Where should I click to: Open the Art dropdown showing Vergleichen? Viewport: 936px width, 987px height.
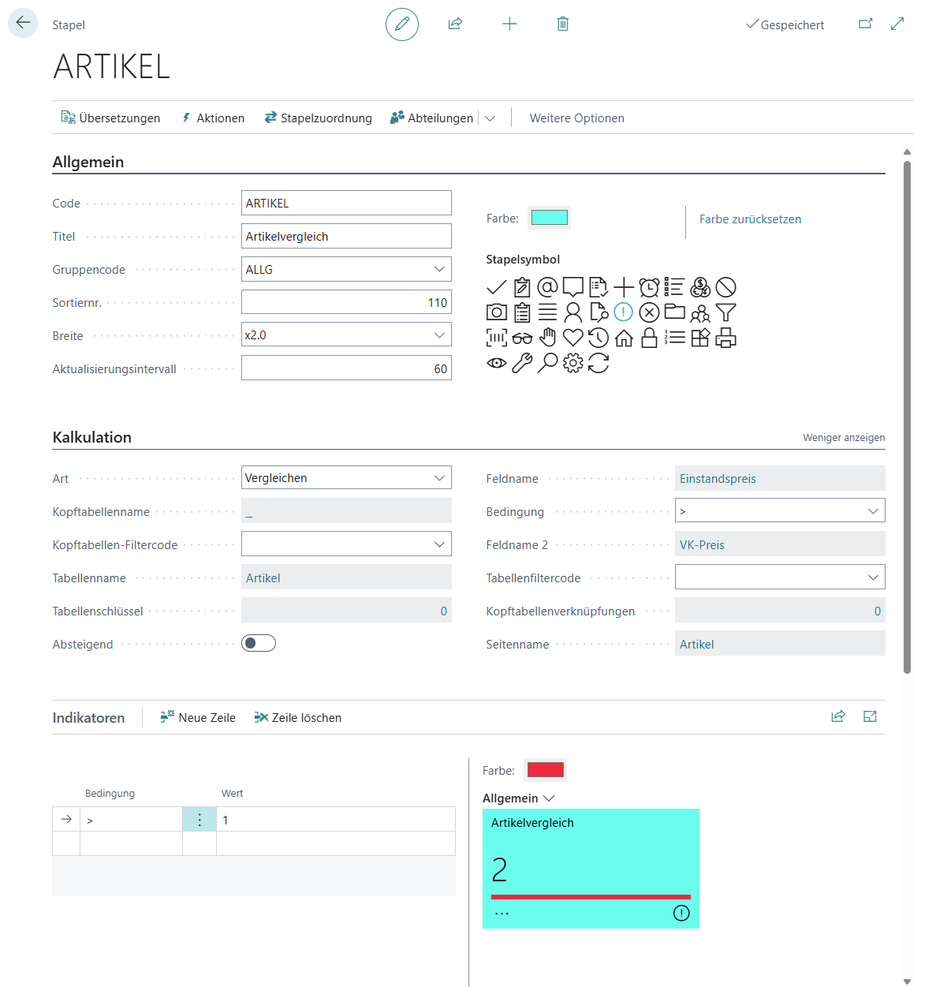coord(439,478)
